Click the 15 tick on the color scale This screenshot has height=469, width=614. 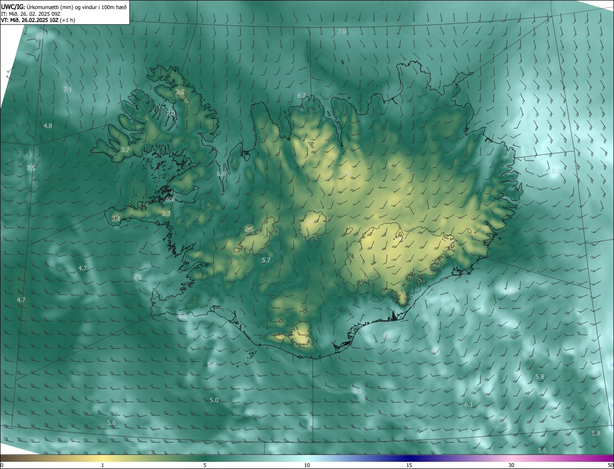pyautogui.click(x=409, y=465)
